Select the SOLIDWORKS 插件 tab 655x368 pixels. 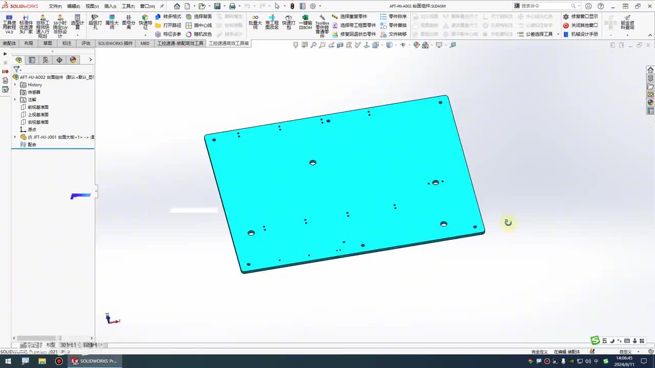pos(116,43)
